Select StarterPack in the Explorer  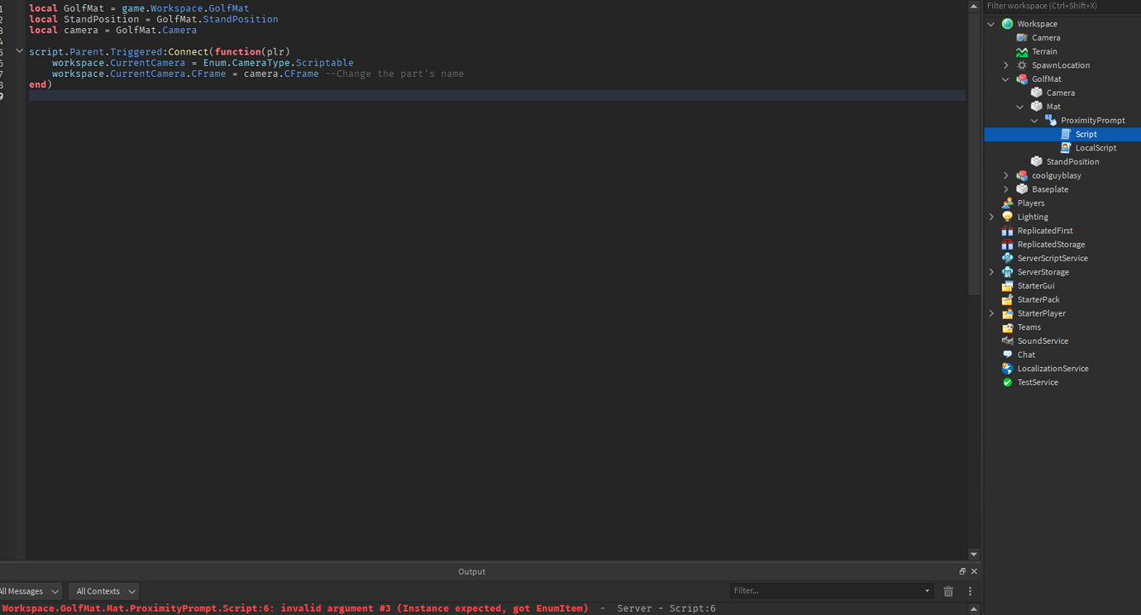[x=1038, y=299]
